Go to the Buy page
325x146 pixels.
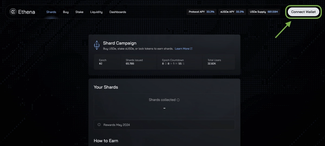point(66,12)
